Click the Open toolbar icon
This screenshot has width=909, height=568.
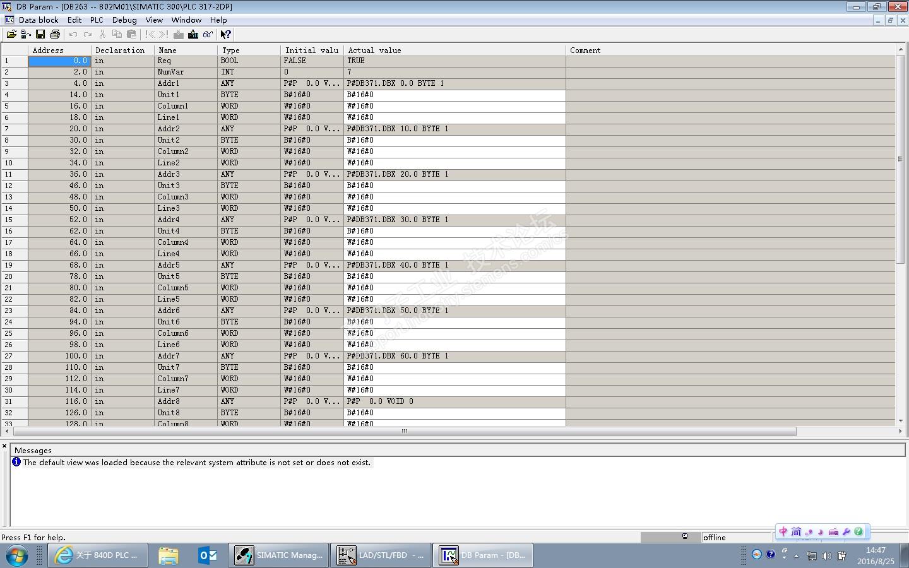[11, 35]
